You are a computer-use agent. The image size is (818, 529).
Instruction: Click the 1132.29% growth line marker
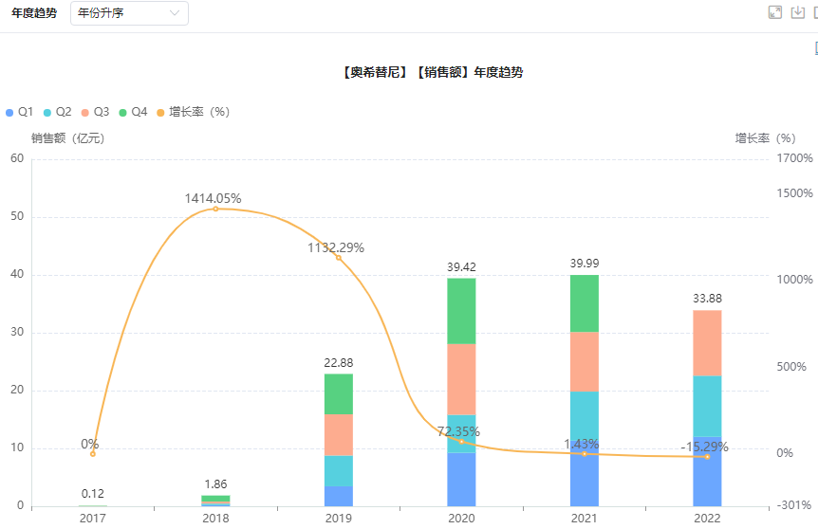(x=338, y=257)
